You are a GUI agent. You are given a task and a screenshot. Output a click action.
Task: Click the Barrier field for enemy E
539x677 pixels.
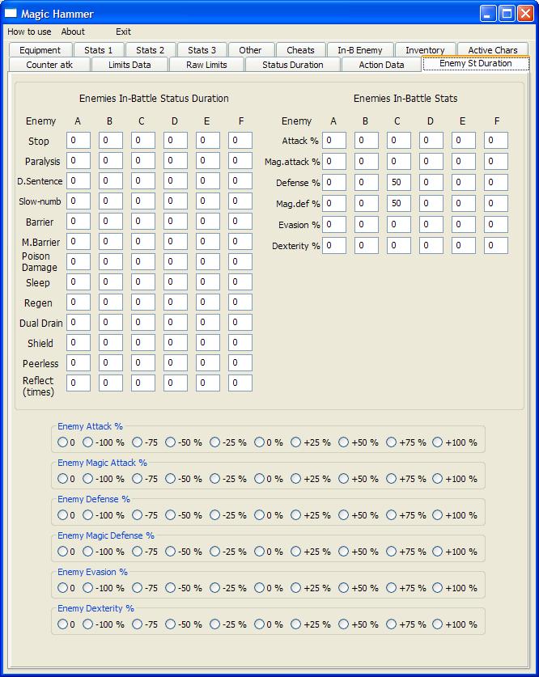[208, 221]
